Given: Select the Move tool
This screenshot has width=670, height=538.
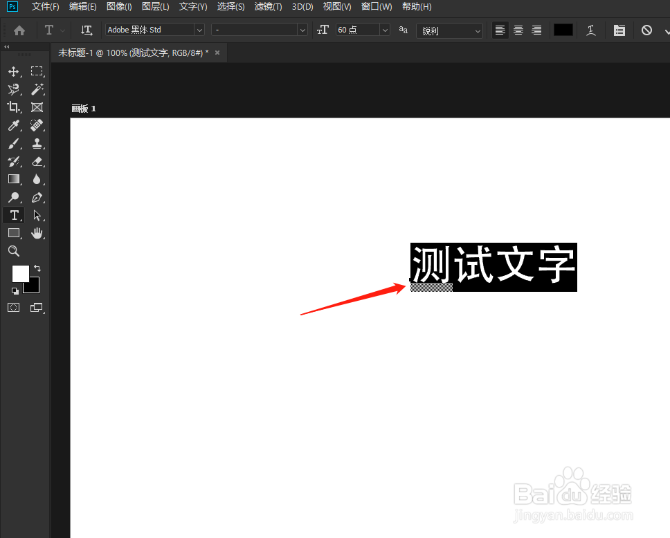Looking at the screenshot, I should (14, 71).
